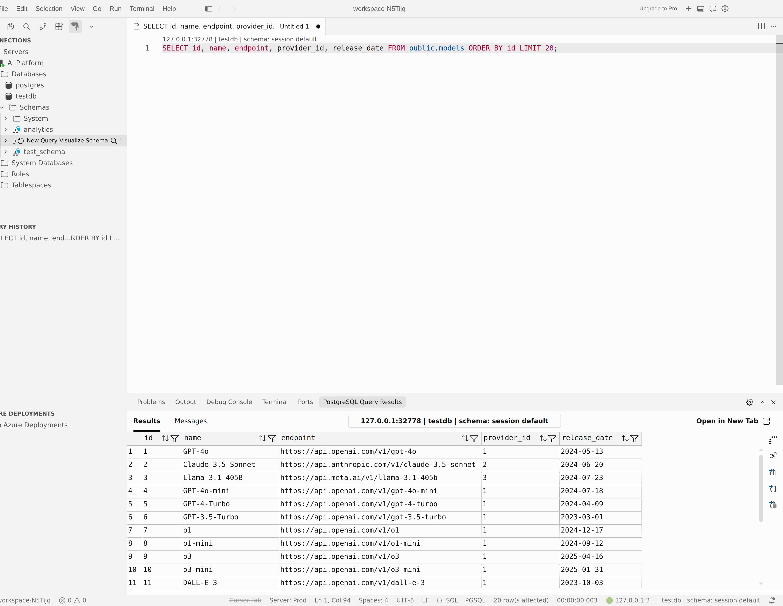Select the Untitled-1 editor tab

click(x=227, y=26)
